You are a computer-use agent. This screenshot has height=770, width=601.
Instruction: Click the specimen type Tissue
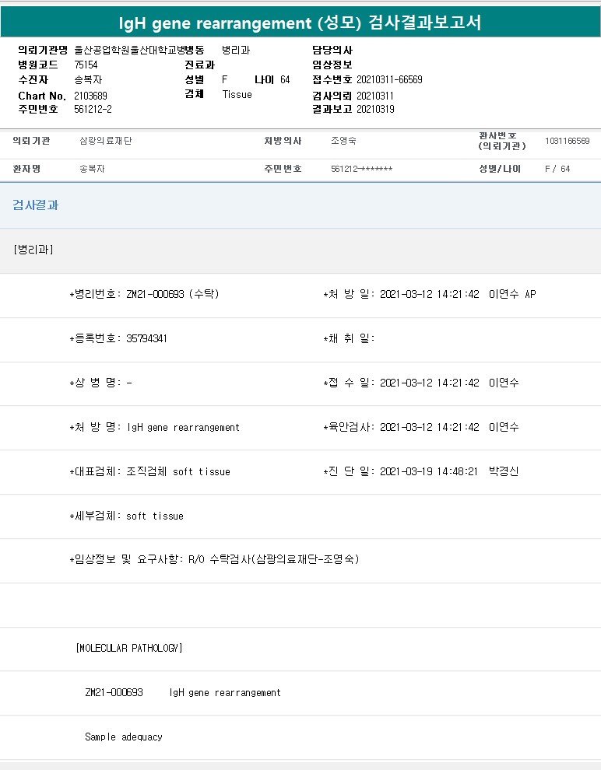[x=237, y=94]
